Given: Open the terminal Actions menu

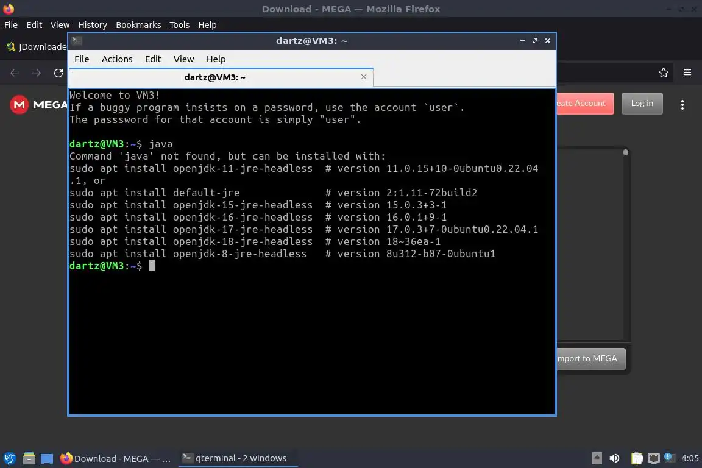Looking at the screenshot, I should coord(117,59).
